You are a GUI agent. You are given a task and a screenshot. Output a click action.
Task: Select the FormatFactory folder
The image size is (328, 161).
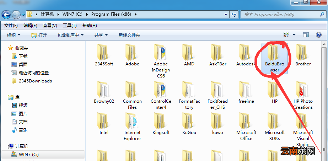[189, 96]
